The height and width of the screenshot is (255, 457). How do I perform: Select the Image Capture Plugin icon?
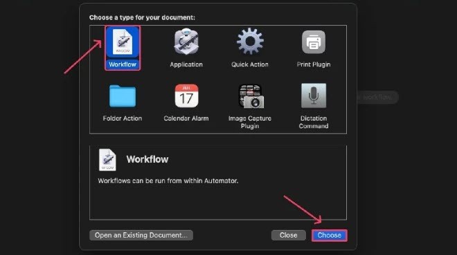tap(251, 96)
